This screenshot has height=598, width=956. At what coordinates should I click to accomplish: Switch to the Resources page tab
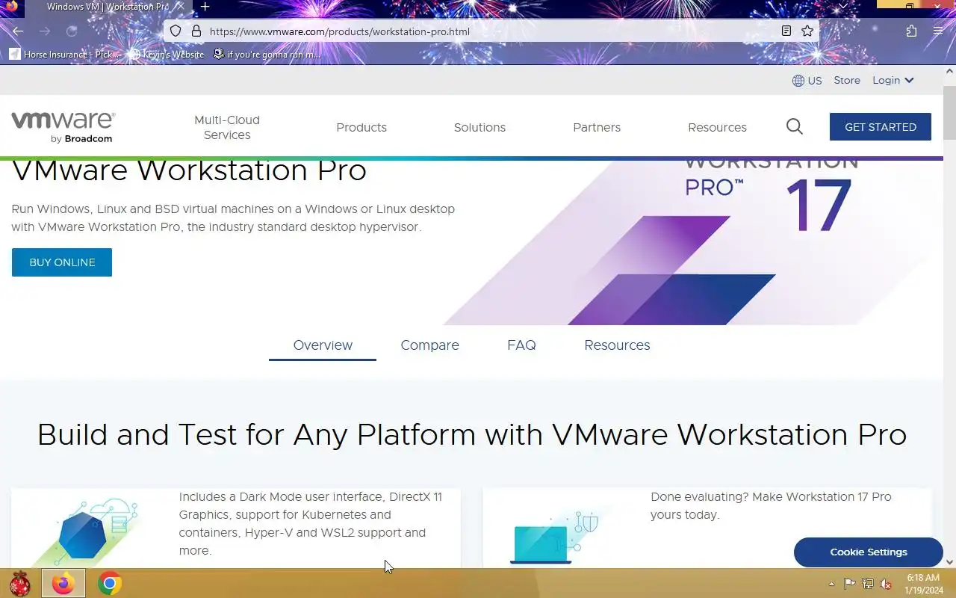[x=617, y=345]
